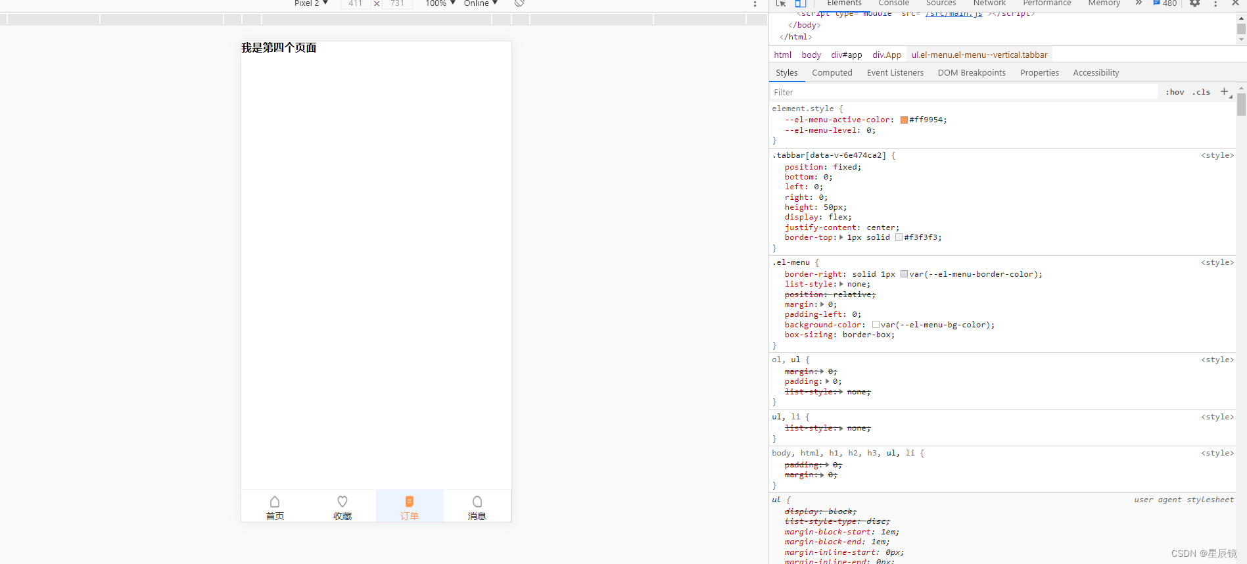Rotate the device viewport icon
The height and width of the screenshot is (564, 1247).
519,3
